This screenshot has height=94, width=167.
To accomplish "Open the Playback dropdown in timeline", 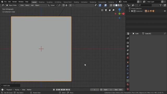I will pos(10,90).
